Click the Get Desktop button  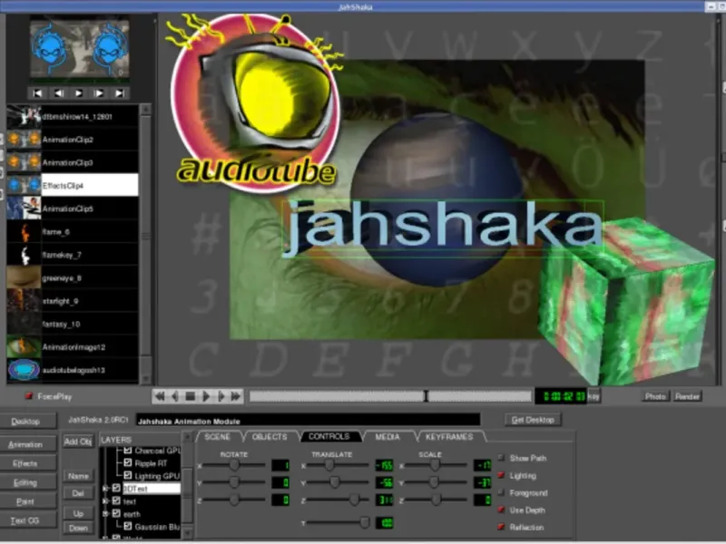tap(533, 420)
